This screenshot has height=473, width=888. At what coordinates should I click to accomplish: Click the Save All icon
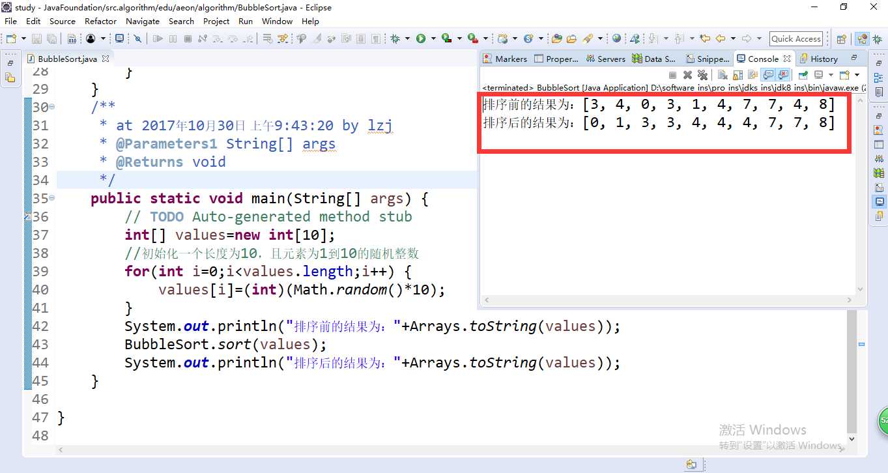click(x=51, y=39)
